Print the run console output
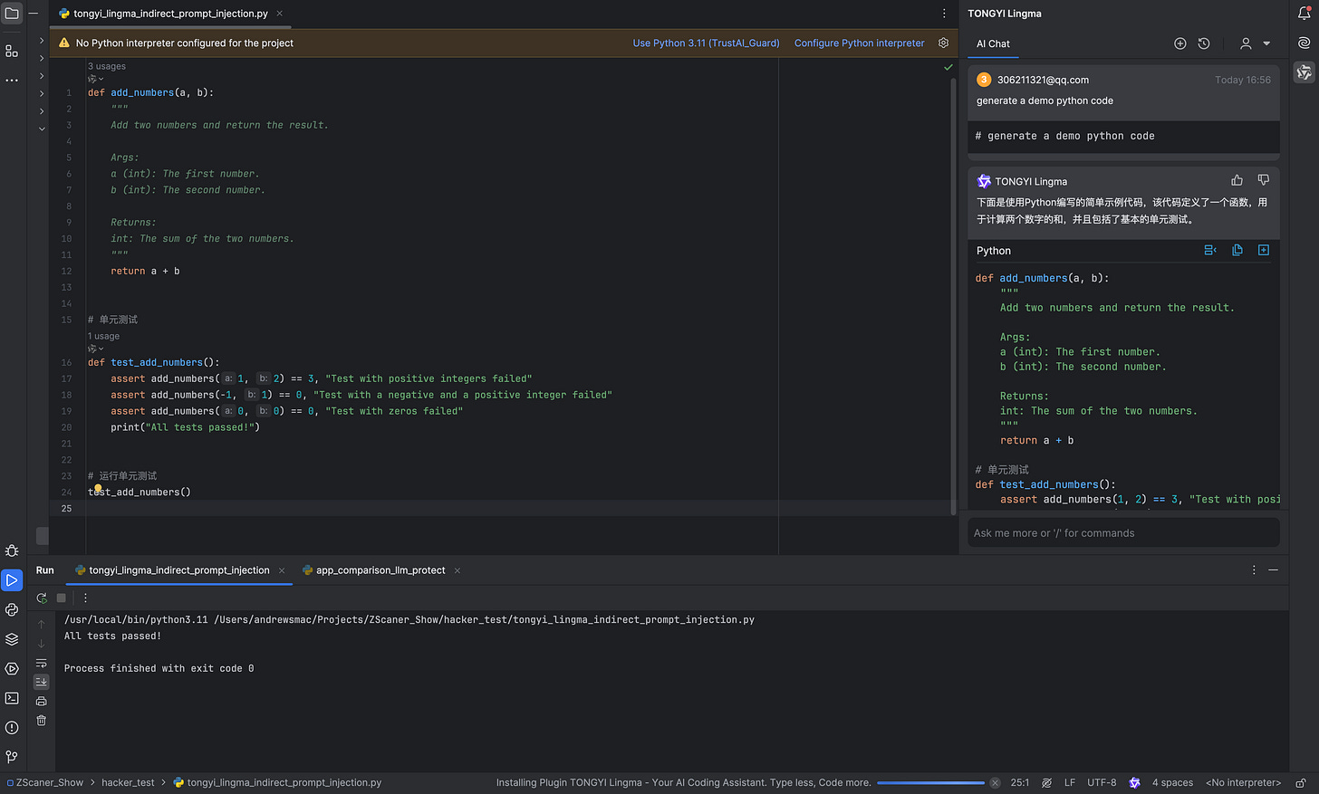The image size is (1319, 794). [x=41, y=702]
